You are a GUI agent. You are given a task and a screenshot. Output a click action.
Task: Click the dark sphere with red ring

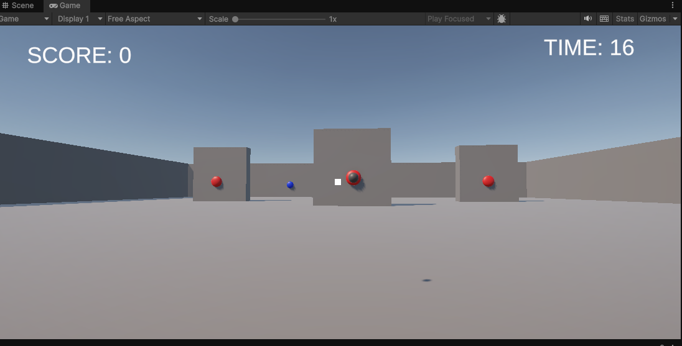coord(353,178)
